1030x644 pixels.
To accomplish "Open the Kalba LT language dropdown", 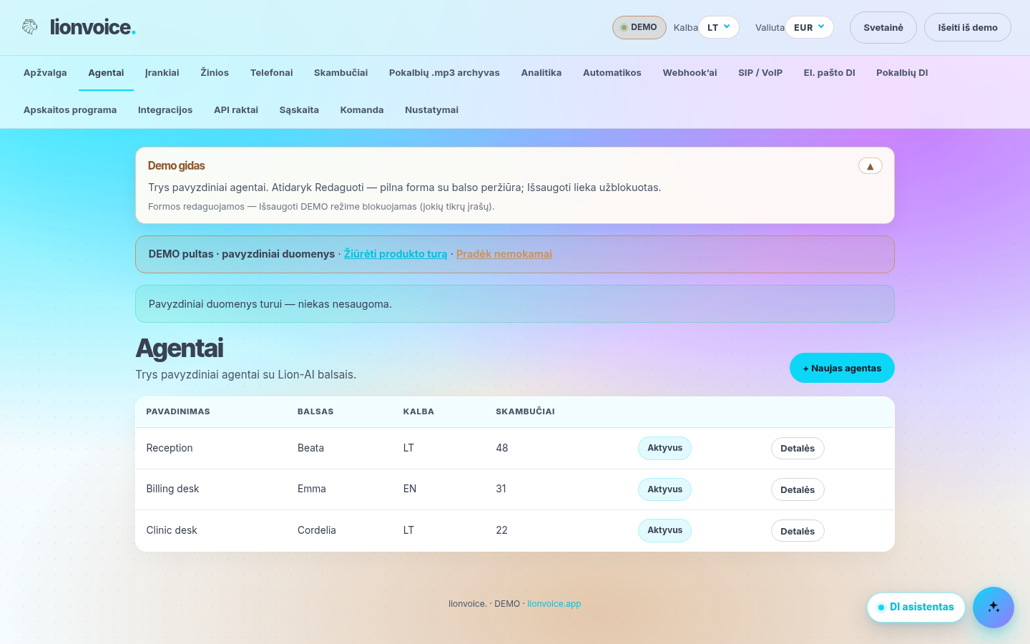I will [x=719, y=27].
